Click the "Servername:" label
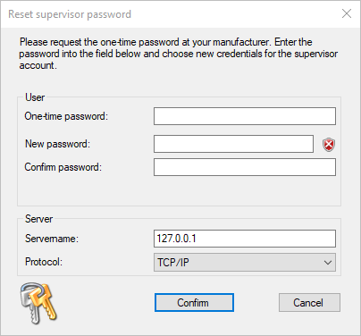 click(x=52, y=239)
